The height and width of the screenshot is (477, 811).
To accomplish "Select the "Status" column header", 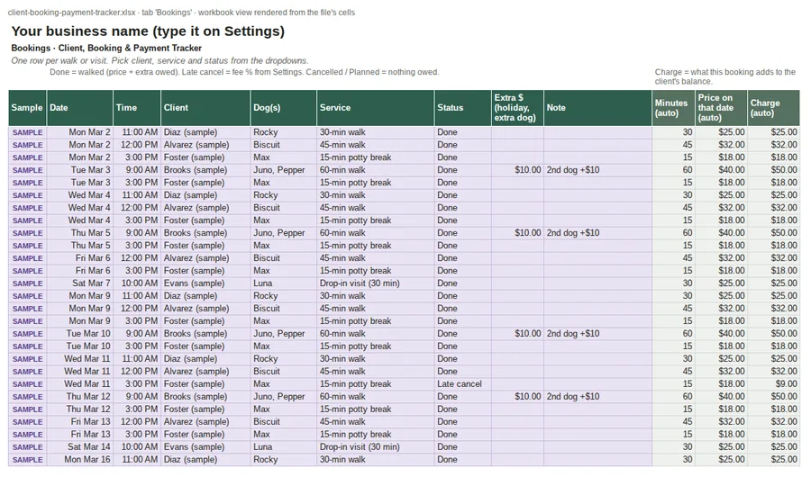I will 463,107.
